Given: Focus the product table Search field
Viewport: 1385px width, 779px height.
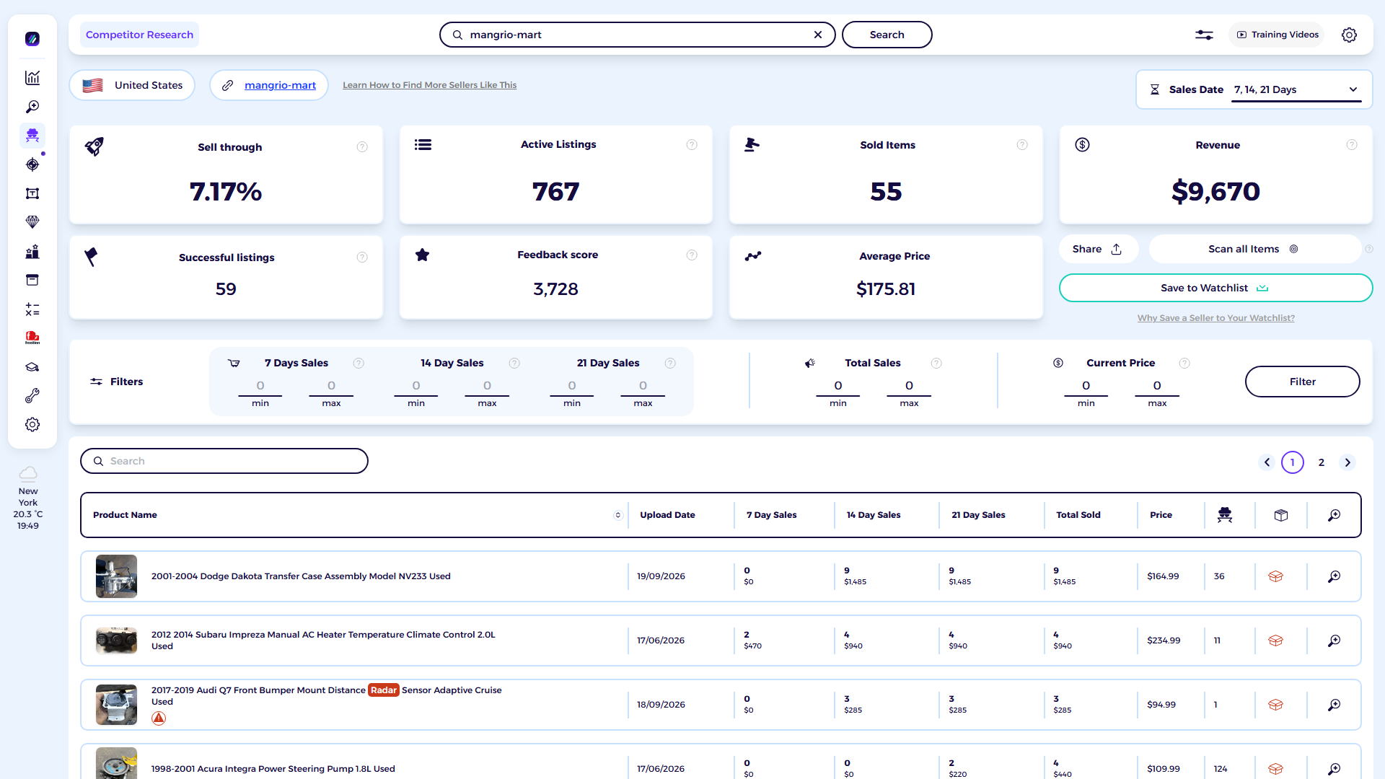Looking at the screenshot, I should coord(224,461).
